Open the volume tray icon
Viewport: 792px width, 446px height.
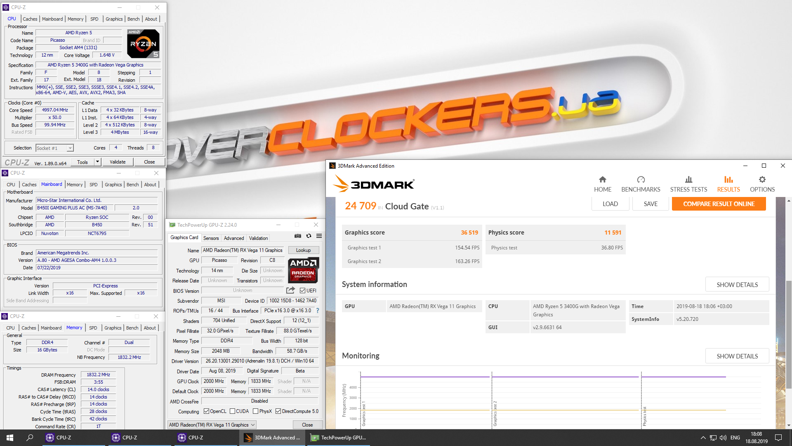pos(723,438)
